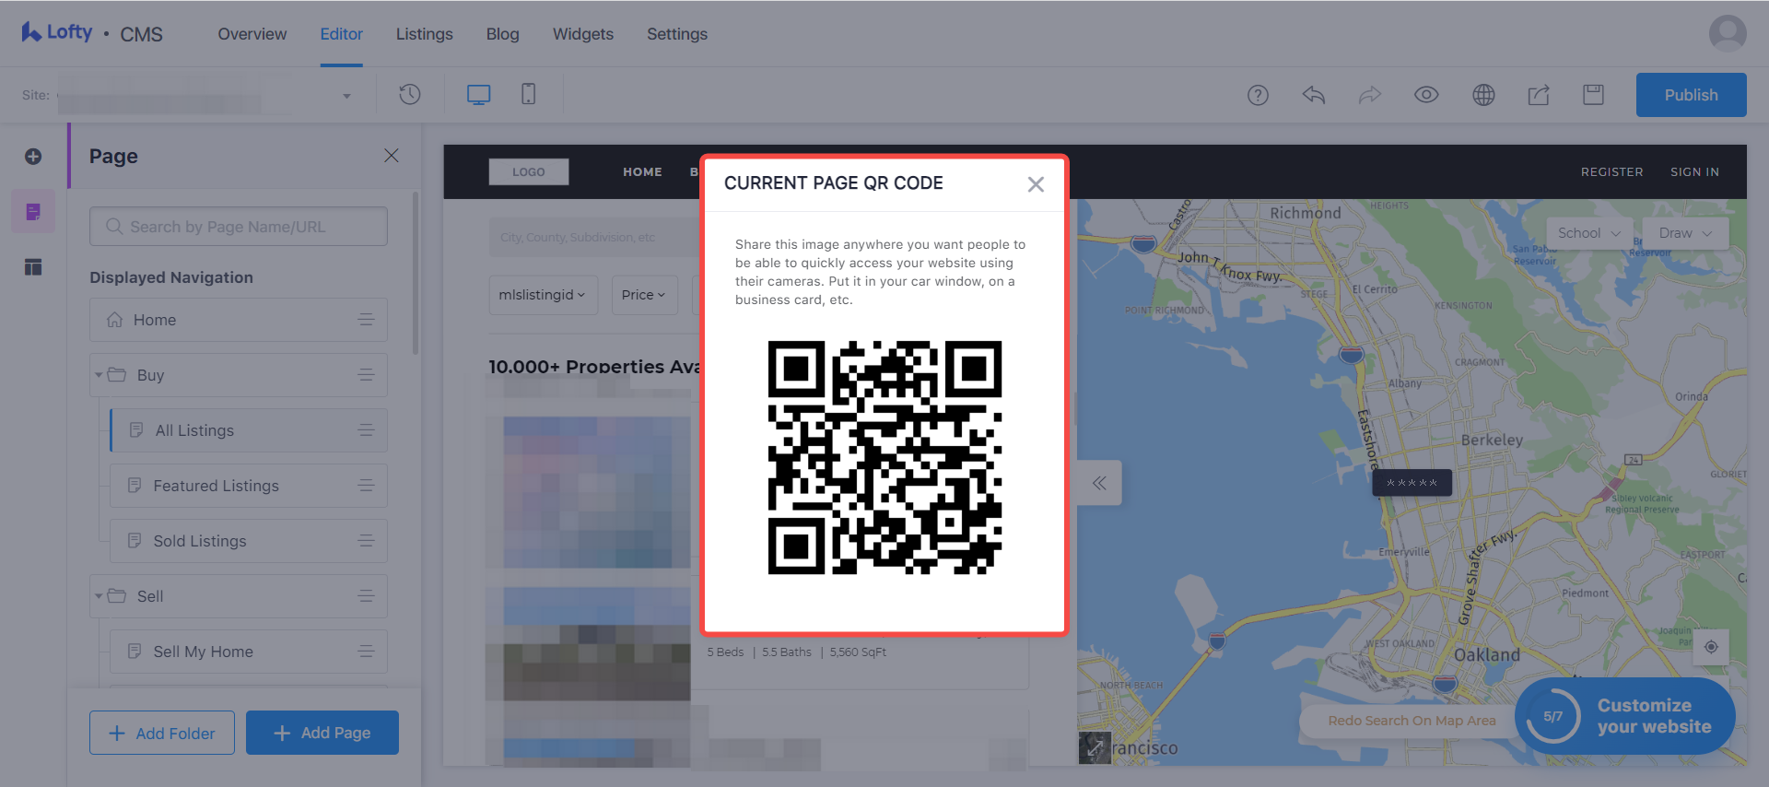The width and height of the screenshot is (1769, 787).
Task: Switch to desktop preview mode
Action: tap(479, 94)
